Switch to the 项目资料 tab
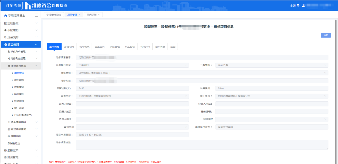 pyautogui.click(x=145, y=46)
